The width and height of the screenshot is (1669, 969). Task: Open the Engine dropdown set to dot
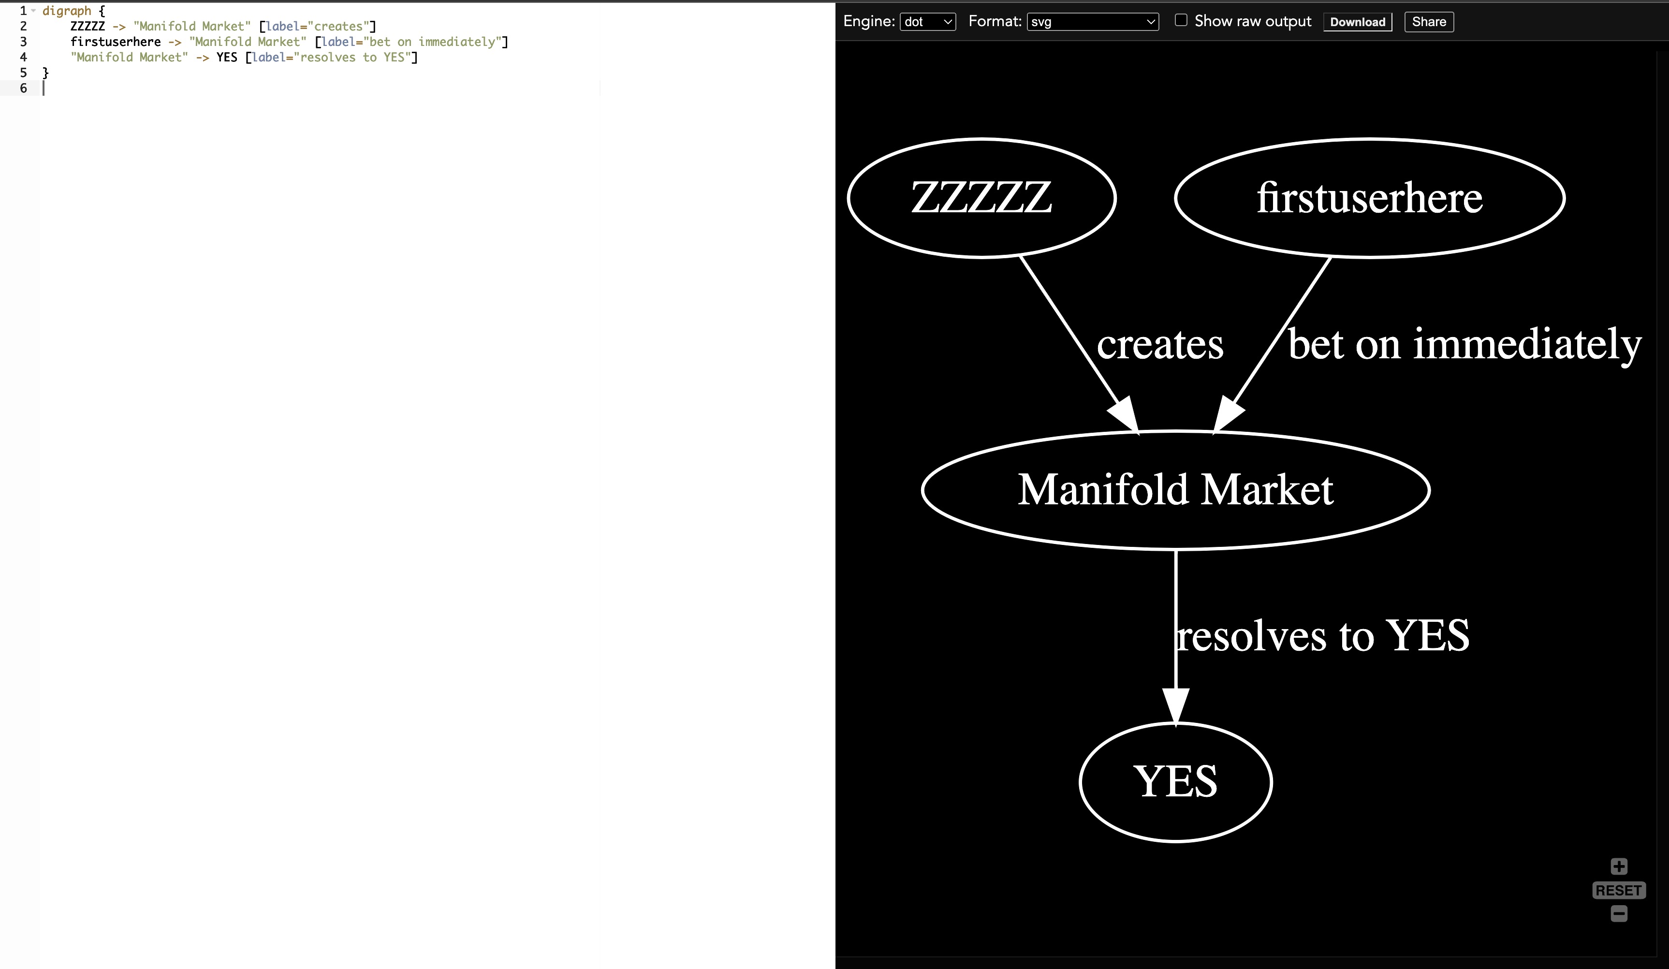click(x=927, y=22)
